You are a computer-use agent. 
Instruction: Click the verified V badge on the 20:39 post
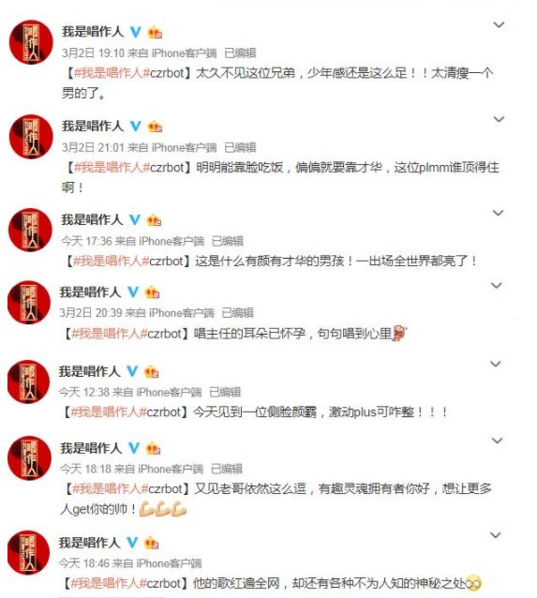pos(133,292)
